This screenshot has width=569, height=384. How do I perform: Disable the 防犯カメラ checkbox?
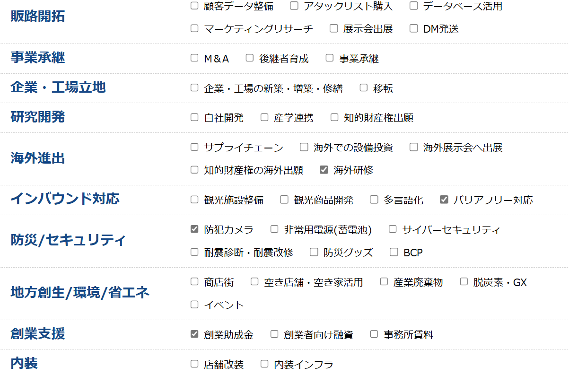tap(194, 229)
